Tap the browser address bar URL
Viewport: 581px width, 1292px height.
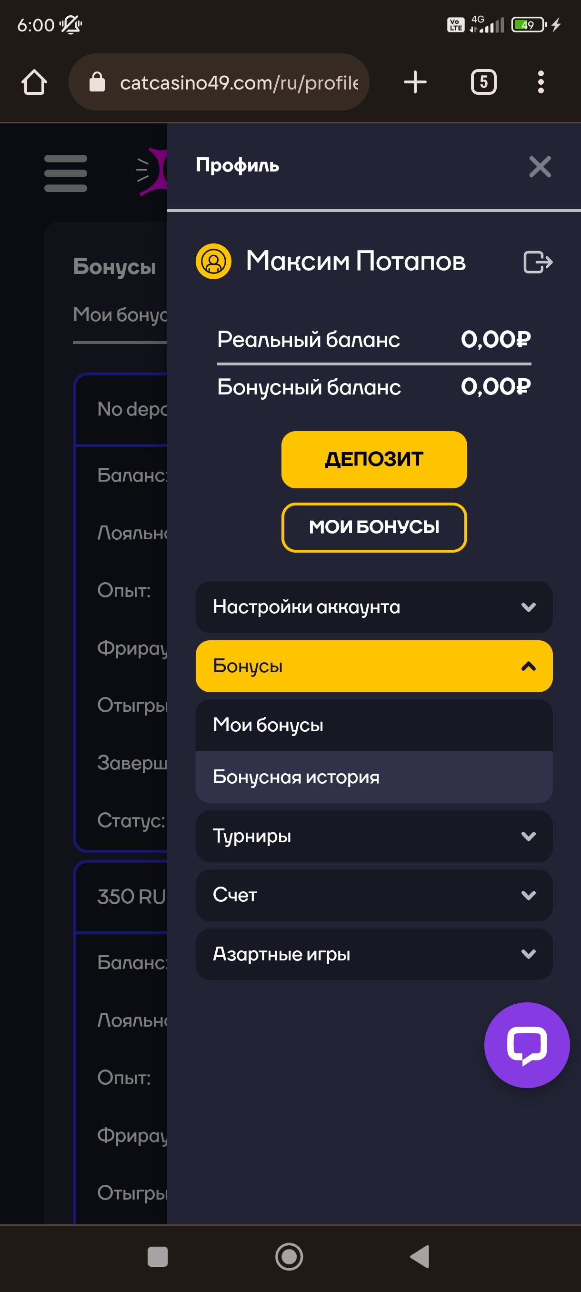[x=239, y=82]
